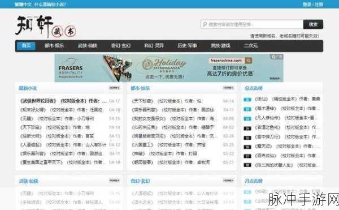The image size is (339, 210).
Task: Click the dark 搜索 search button
Action: tap(313, 24)
